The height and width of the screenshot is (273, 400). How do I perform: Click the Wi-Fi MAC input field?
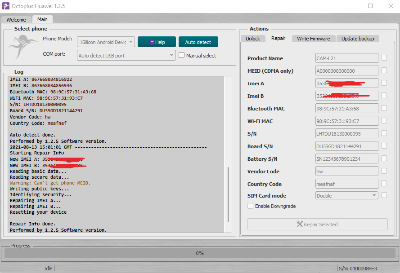[347, 121]
